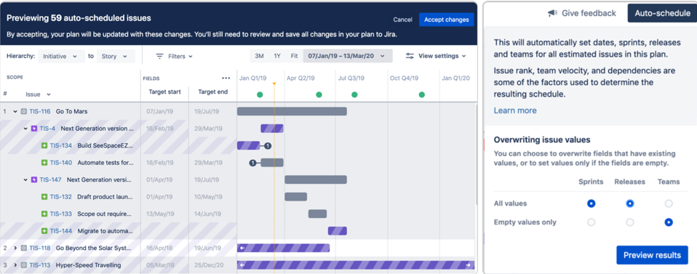Expand the TIS-118 Go Beyond row

point(15,248)
